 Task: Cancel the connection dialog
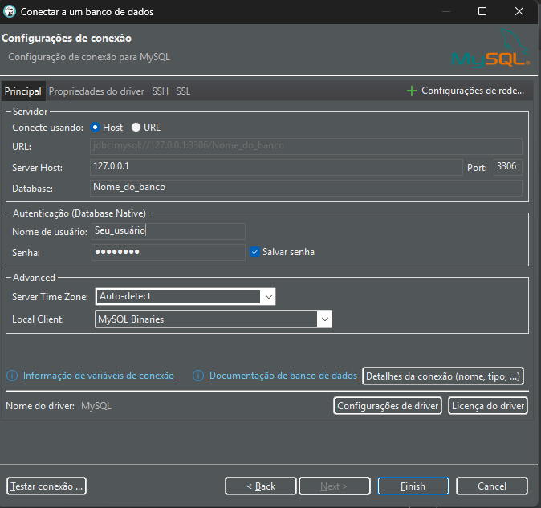point(492,486)
